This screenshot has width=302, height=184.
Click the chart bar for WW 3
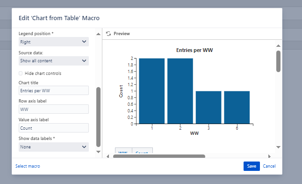coord(209,107)
